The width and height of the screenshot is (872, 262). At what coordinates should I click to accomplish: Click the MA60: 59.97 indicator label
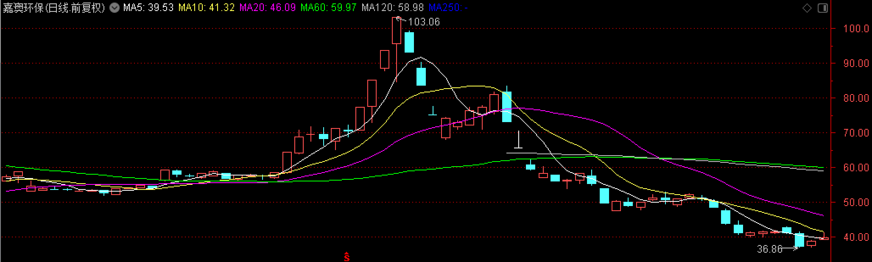tap(329, 8)
